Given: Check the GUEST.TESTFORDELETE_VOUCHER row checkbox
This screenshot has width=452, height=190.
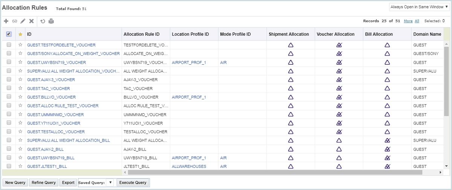Looking at the screenshot, I should click(9, 45).
